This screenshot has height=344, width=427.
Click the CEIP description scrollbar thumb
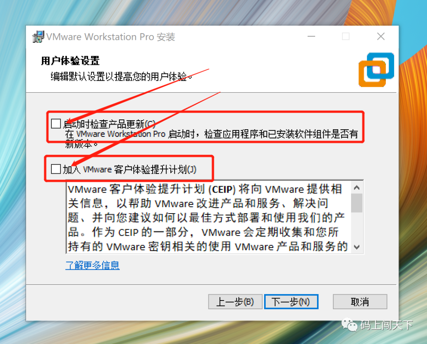click(357, 203)
